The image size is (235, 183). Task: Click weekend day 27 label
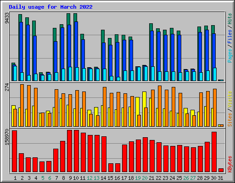pos(193,178)
